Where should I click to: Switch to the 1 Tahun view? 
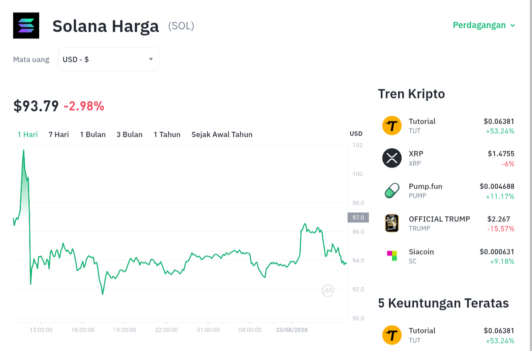coord(167,134)
